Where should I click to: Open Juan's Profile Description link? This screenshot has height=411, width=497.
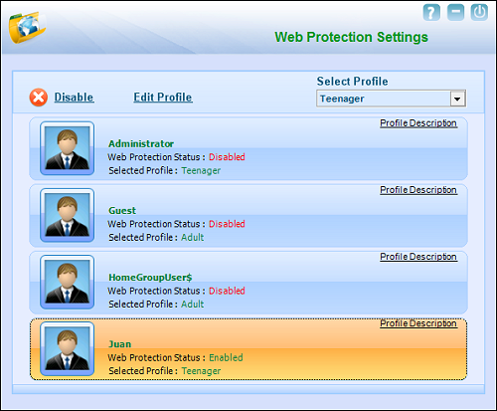(418, 323)
